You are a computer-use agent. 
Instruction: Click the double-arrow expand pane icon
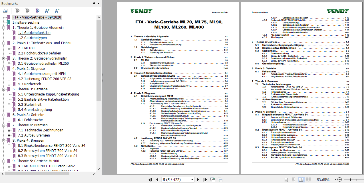point(94,3)
